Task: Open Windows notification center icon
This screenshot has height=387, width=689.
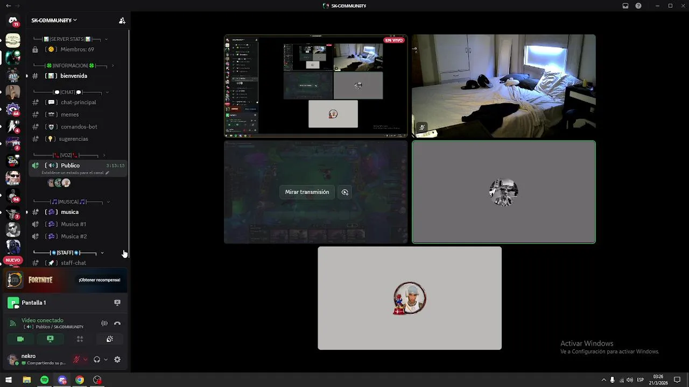Action: coord(677,380)
